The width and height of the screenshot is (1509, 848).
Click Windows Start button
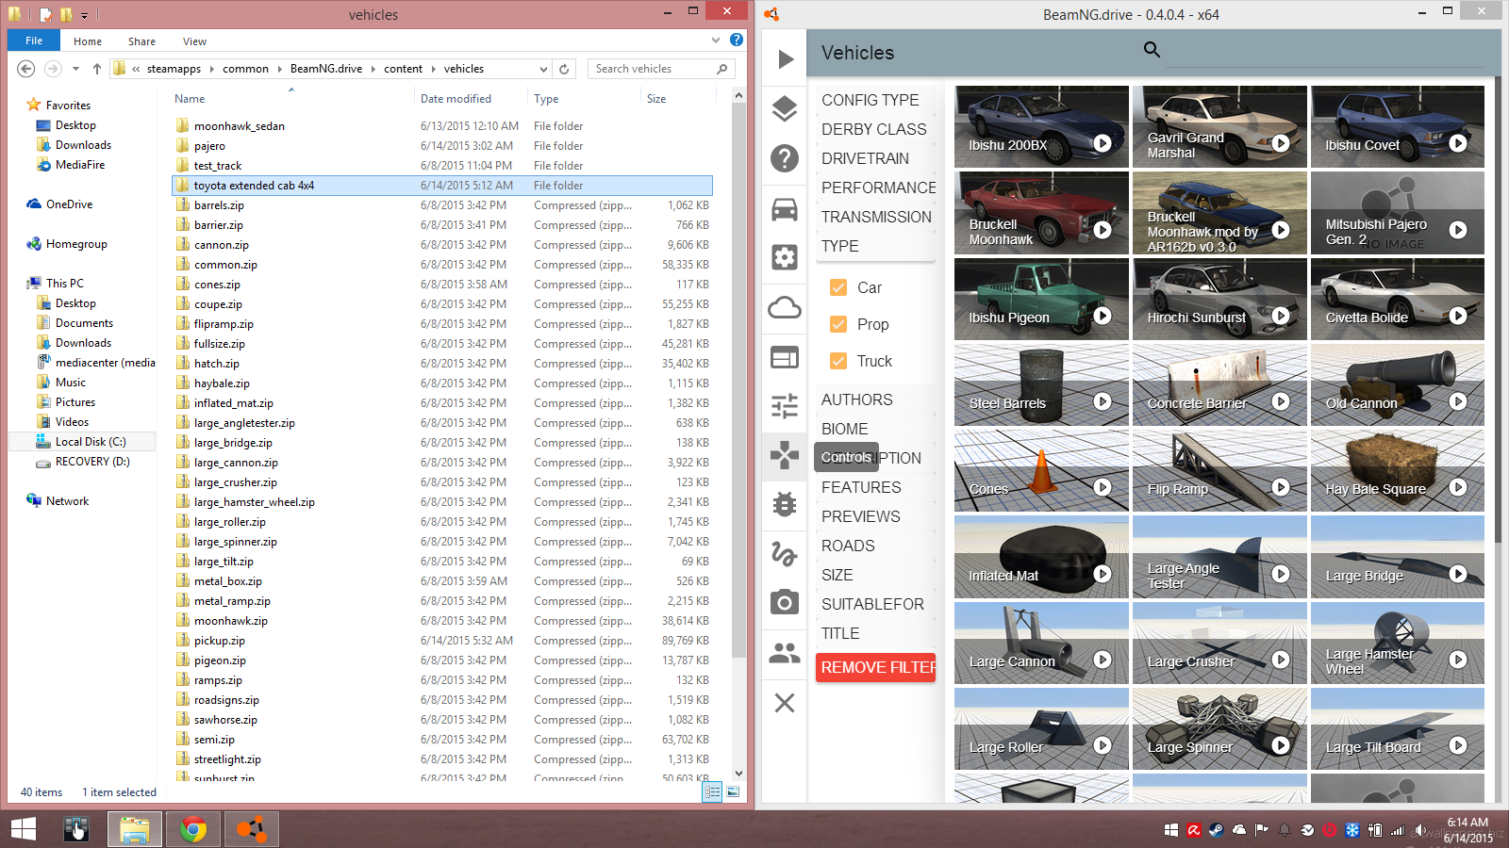coord(24,829)
